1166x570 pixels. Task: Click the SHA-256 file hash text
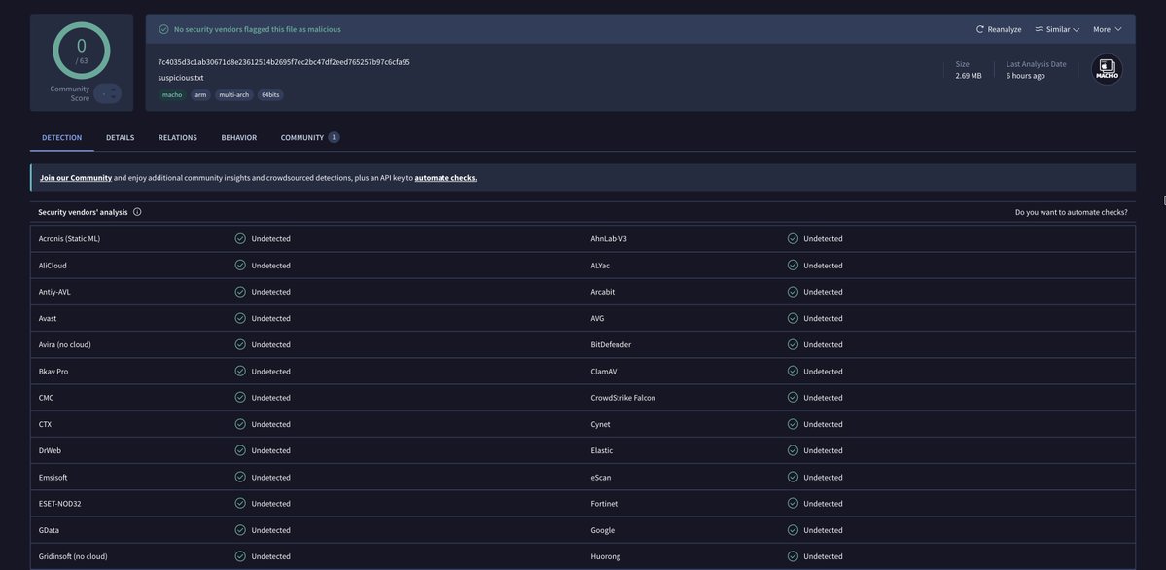[x=284, y=62]
